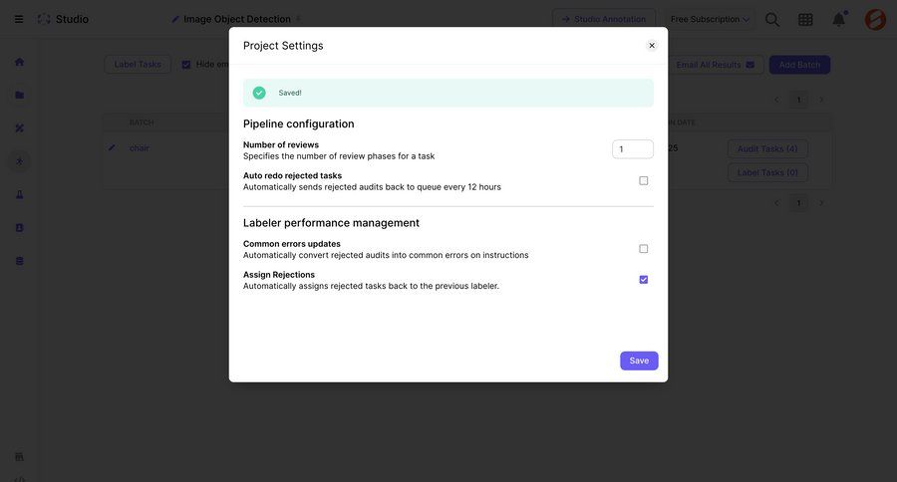The image size is (897, 482).
Task: Close the Project Settings dialog
Action: (x=652, y=45)
